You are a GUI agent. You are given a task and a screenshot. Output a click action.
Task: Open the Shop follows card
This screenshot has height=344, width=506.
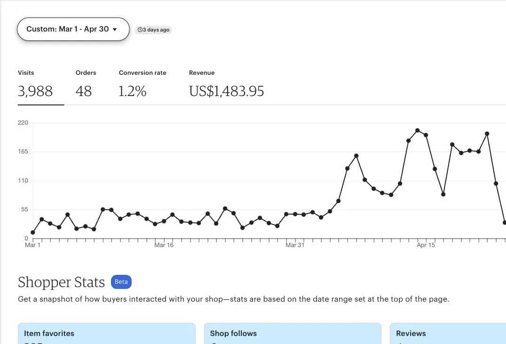(292, 333)
